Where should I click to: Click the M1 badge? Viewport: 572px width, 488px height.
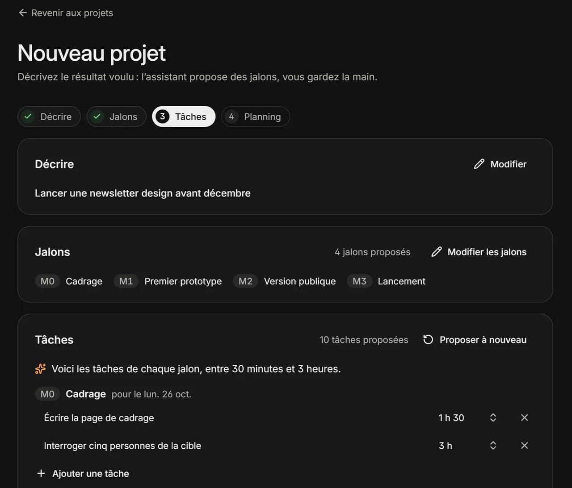[x=126, y=281]
